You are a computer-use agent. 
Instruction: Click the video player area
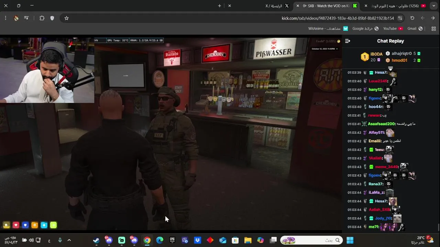(x=171, y=133)
